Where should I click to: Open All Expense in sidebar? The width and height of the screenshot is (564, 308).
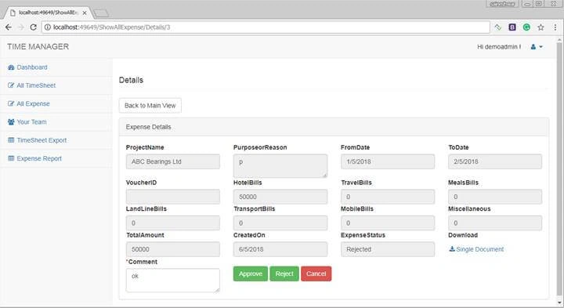pyautogui.click(x=33, y=103)
